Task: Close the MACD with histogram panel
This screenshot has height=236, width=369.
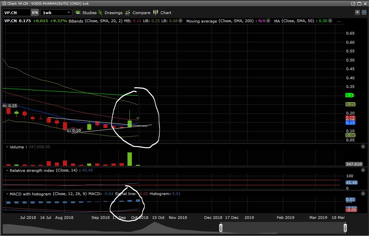Action: pyautogui.click(x=363, y=193)
